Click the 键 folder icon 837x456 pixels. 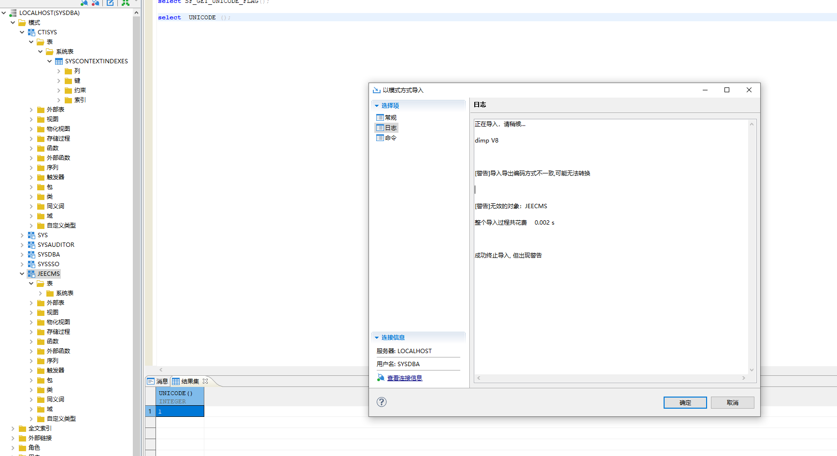68,81
